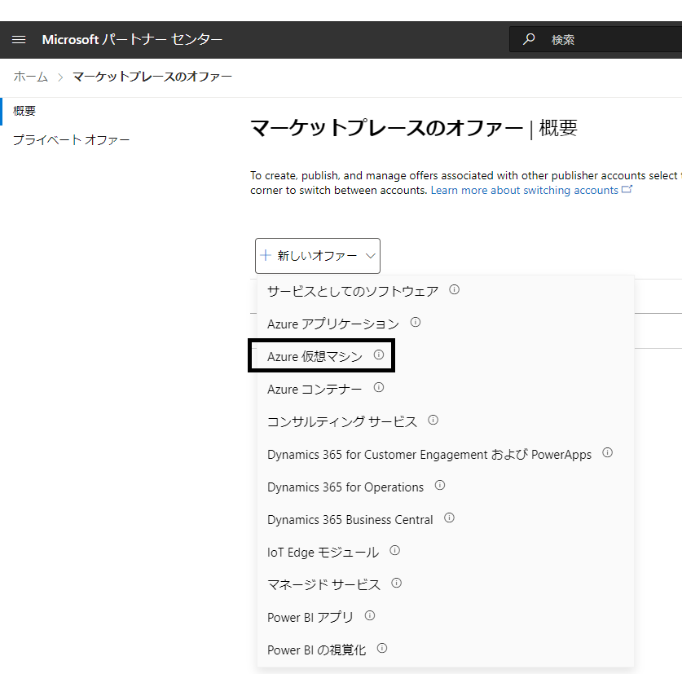Choose Azure コンテナー offer type
The image size is (682, 674).
[315, 389]
